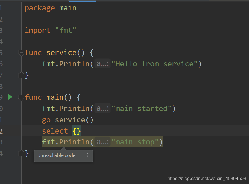Click parameter hint before "Hello from service"
The image size is (249, 184).
click(x=103, y=64)
